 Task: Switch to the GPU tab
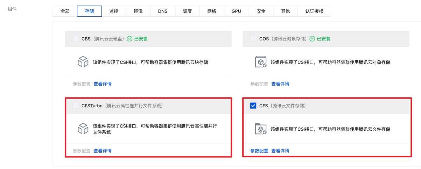coord(236,11)
